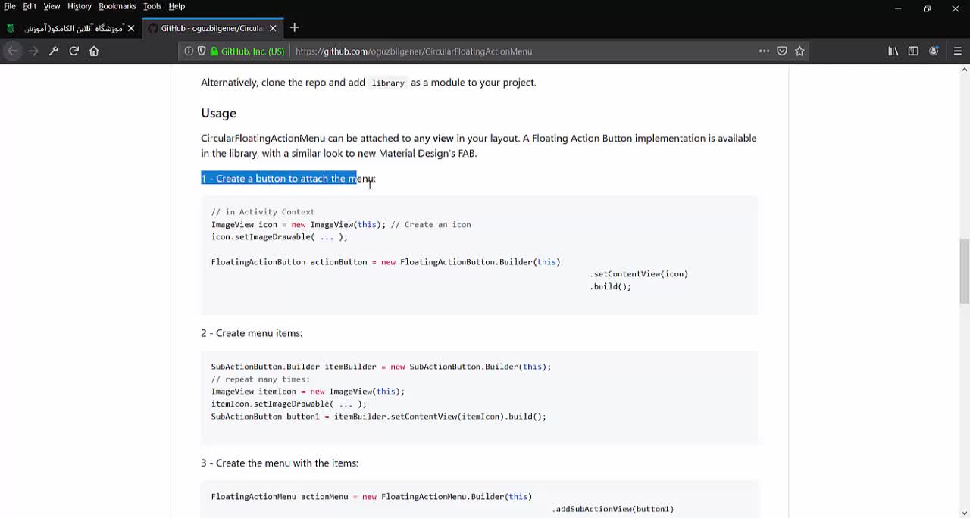Open the Library icon in toolbar
The width and height of the screenshot is (970, 518).
[893, 51]
